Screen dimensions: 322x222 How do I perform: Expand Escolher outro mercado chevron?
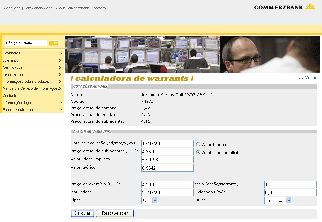coord(61,110)
